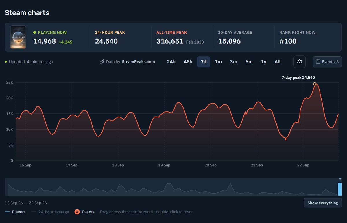
Task: Click the 7-day peak marker circle
Action: [x=315, y=84]
